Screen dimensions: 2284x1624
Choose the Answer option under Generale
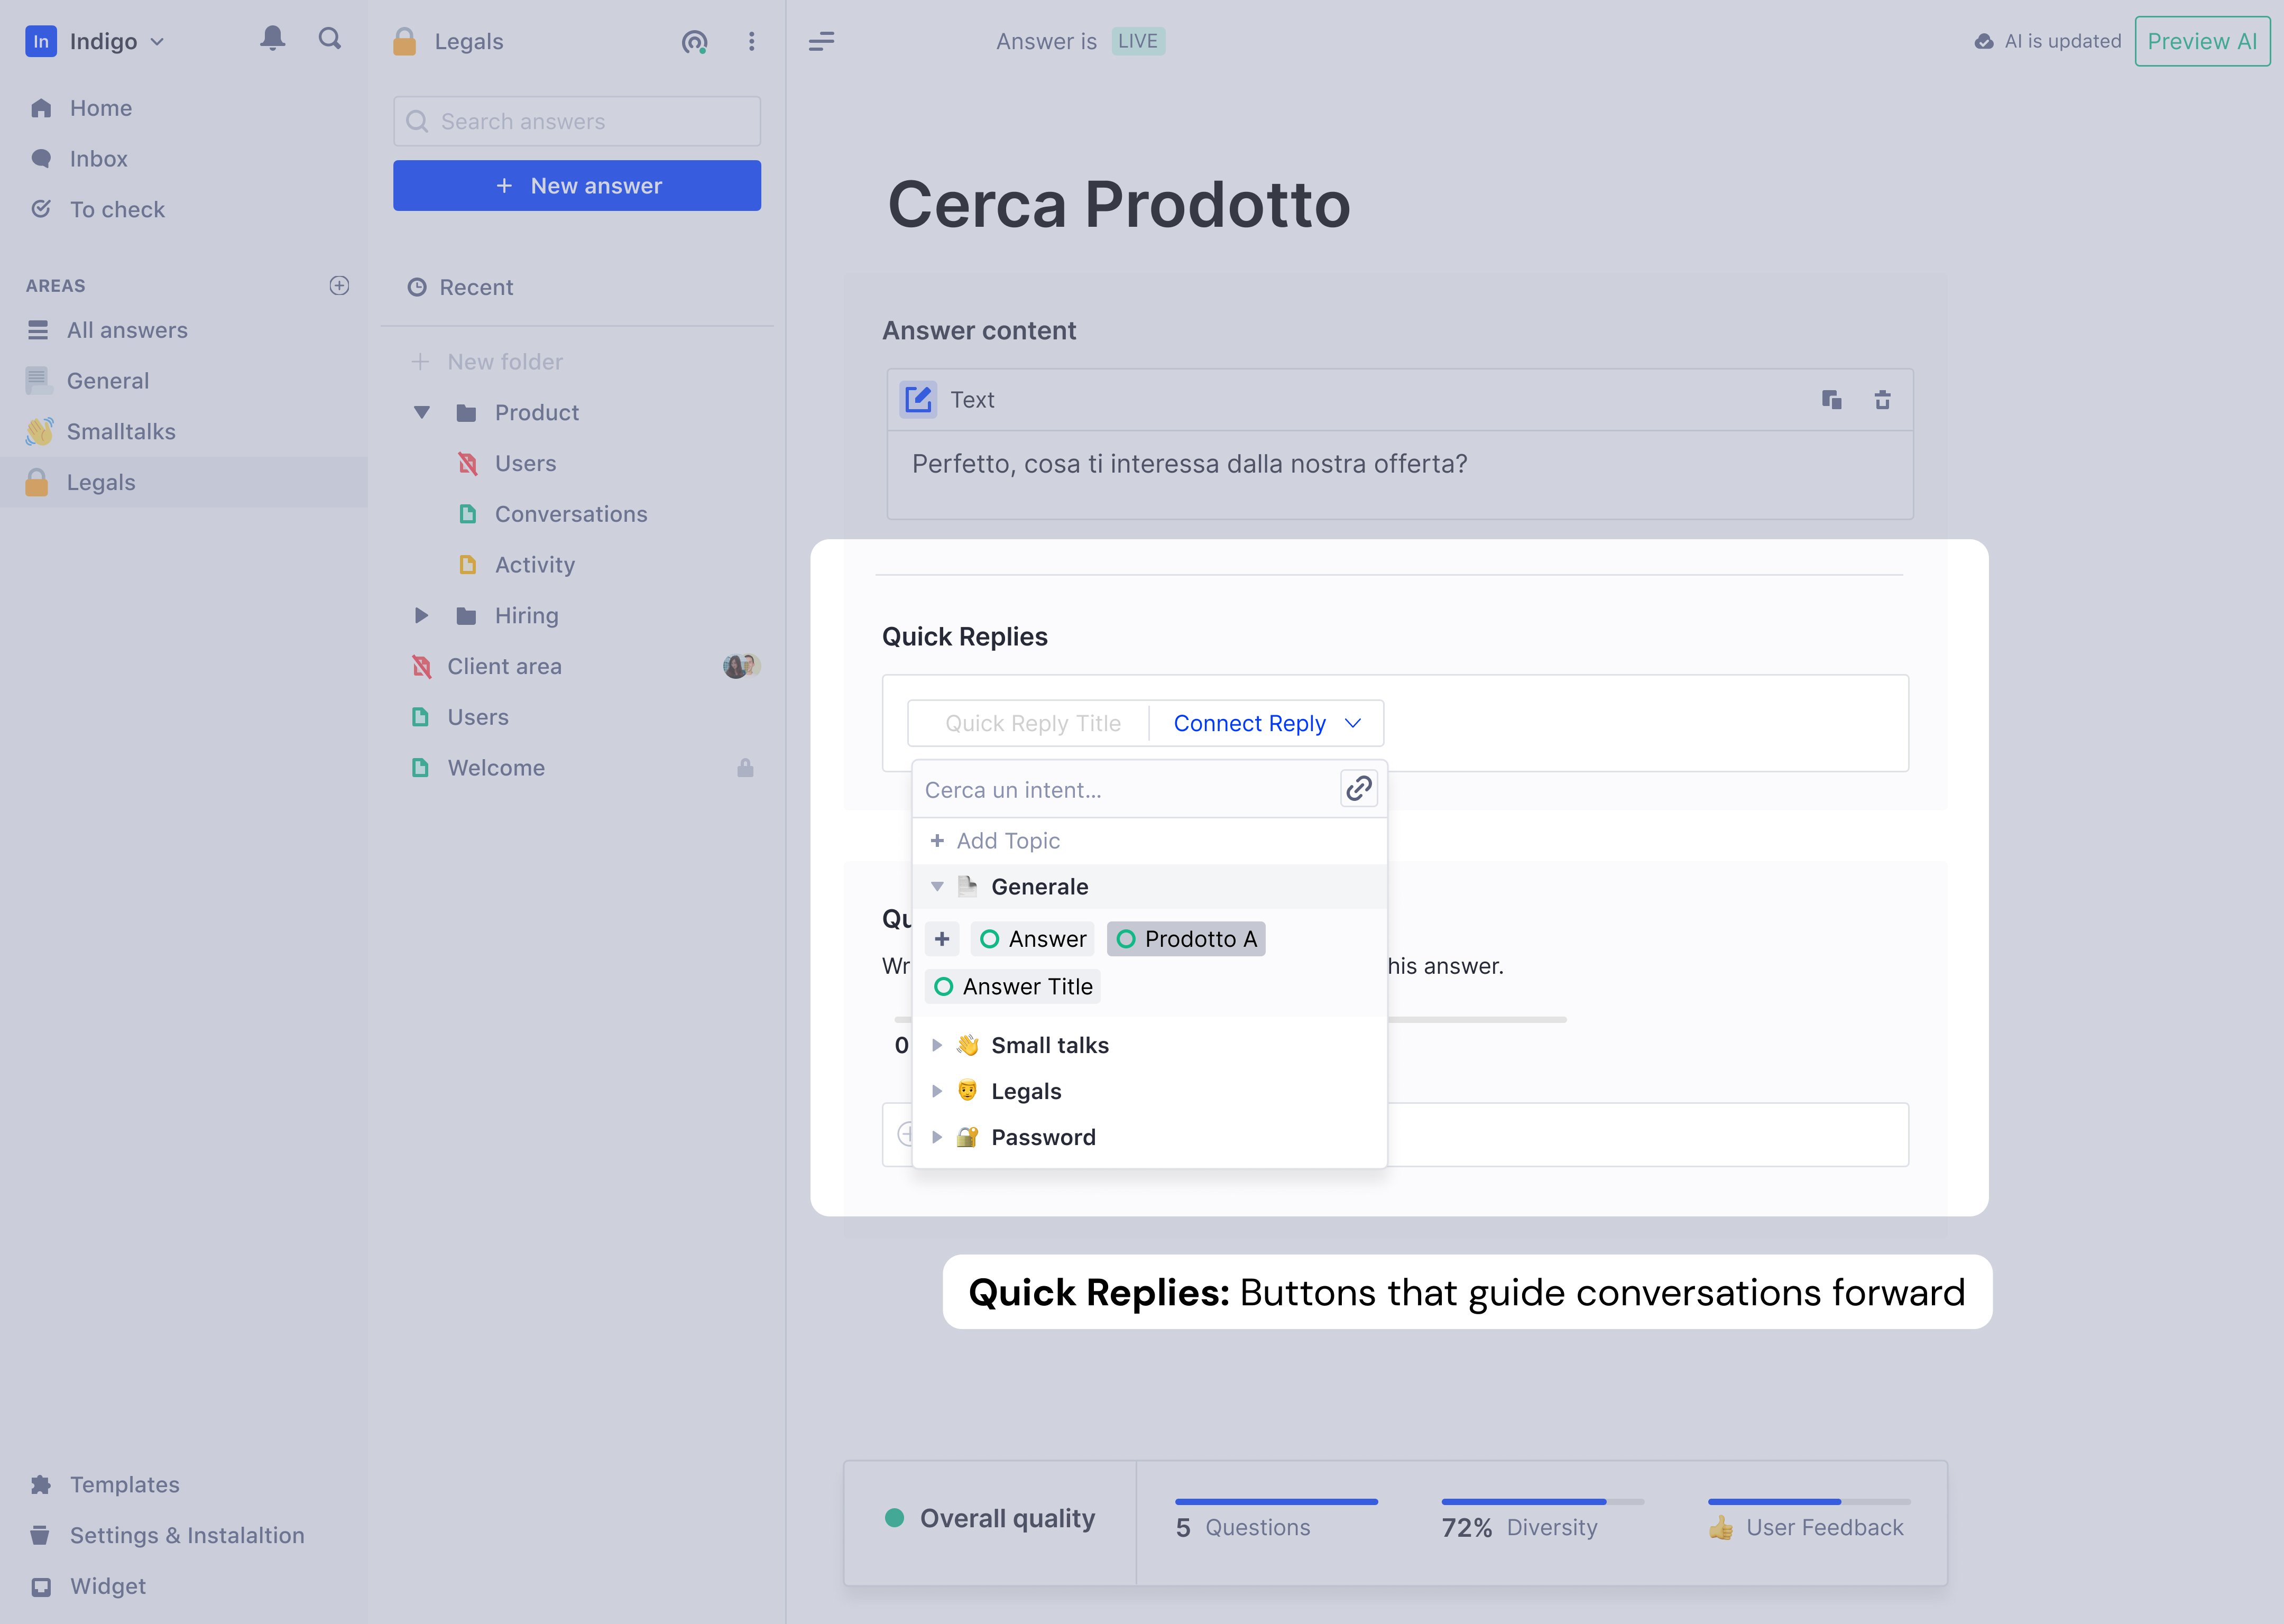[x=1033, y=939]
